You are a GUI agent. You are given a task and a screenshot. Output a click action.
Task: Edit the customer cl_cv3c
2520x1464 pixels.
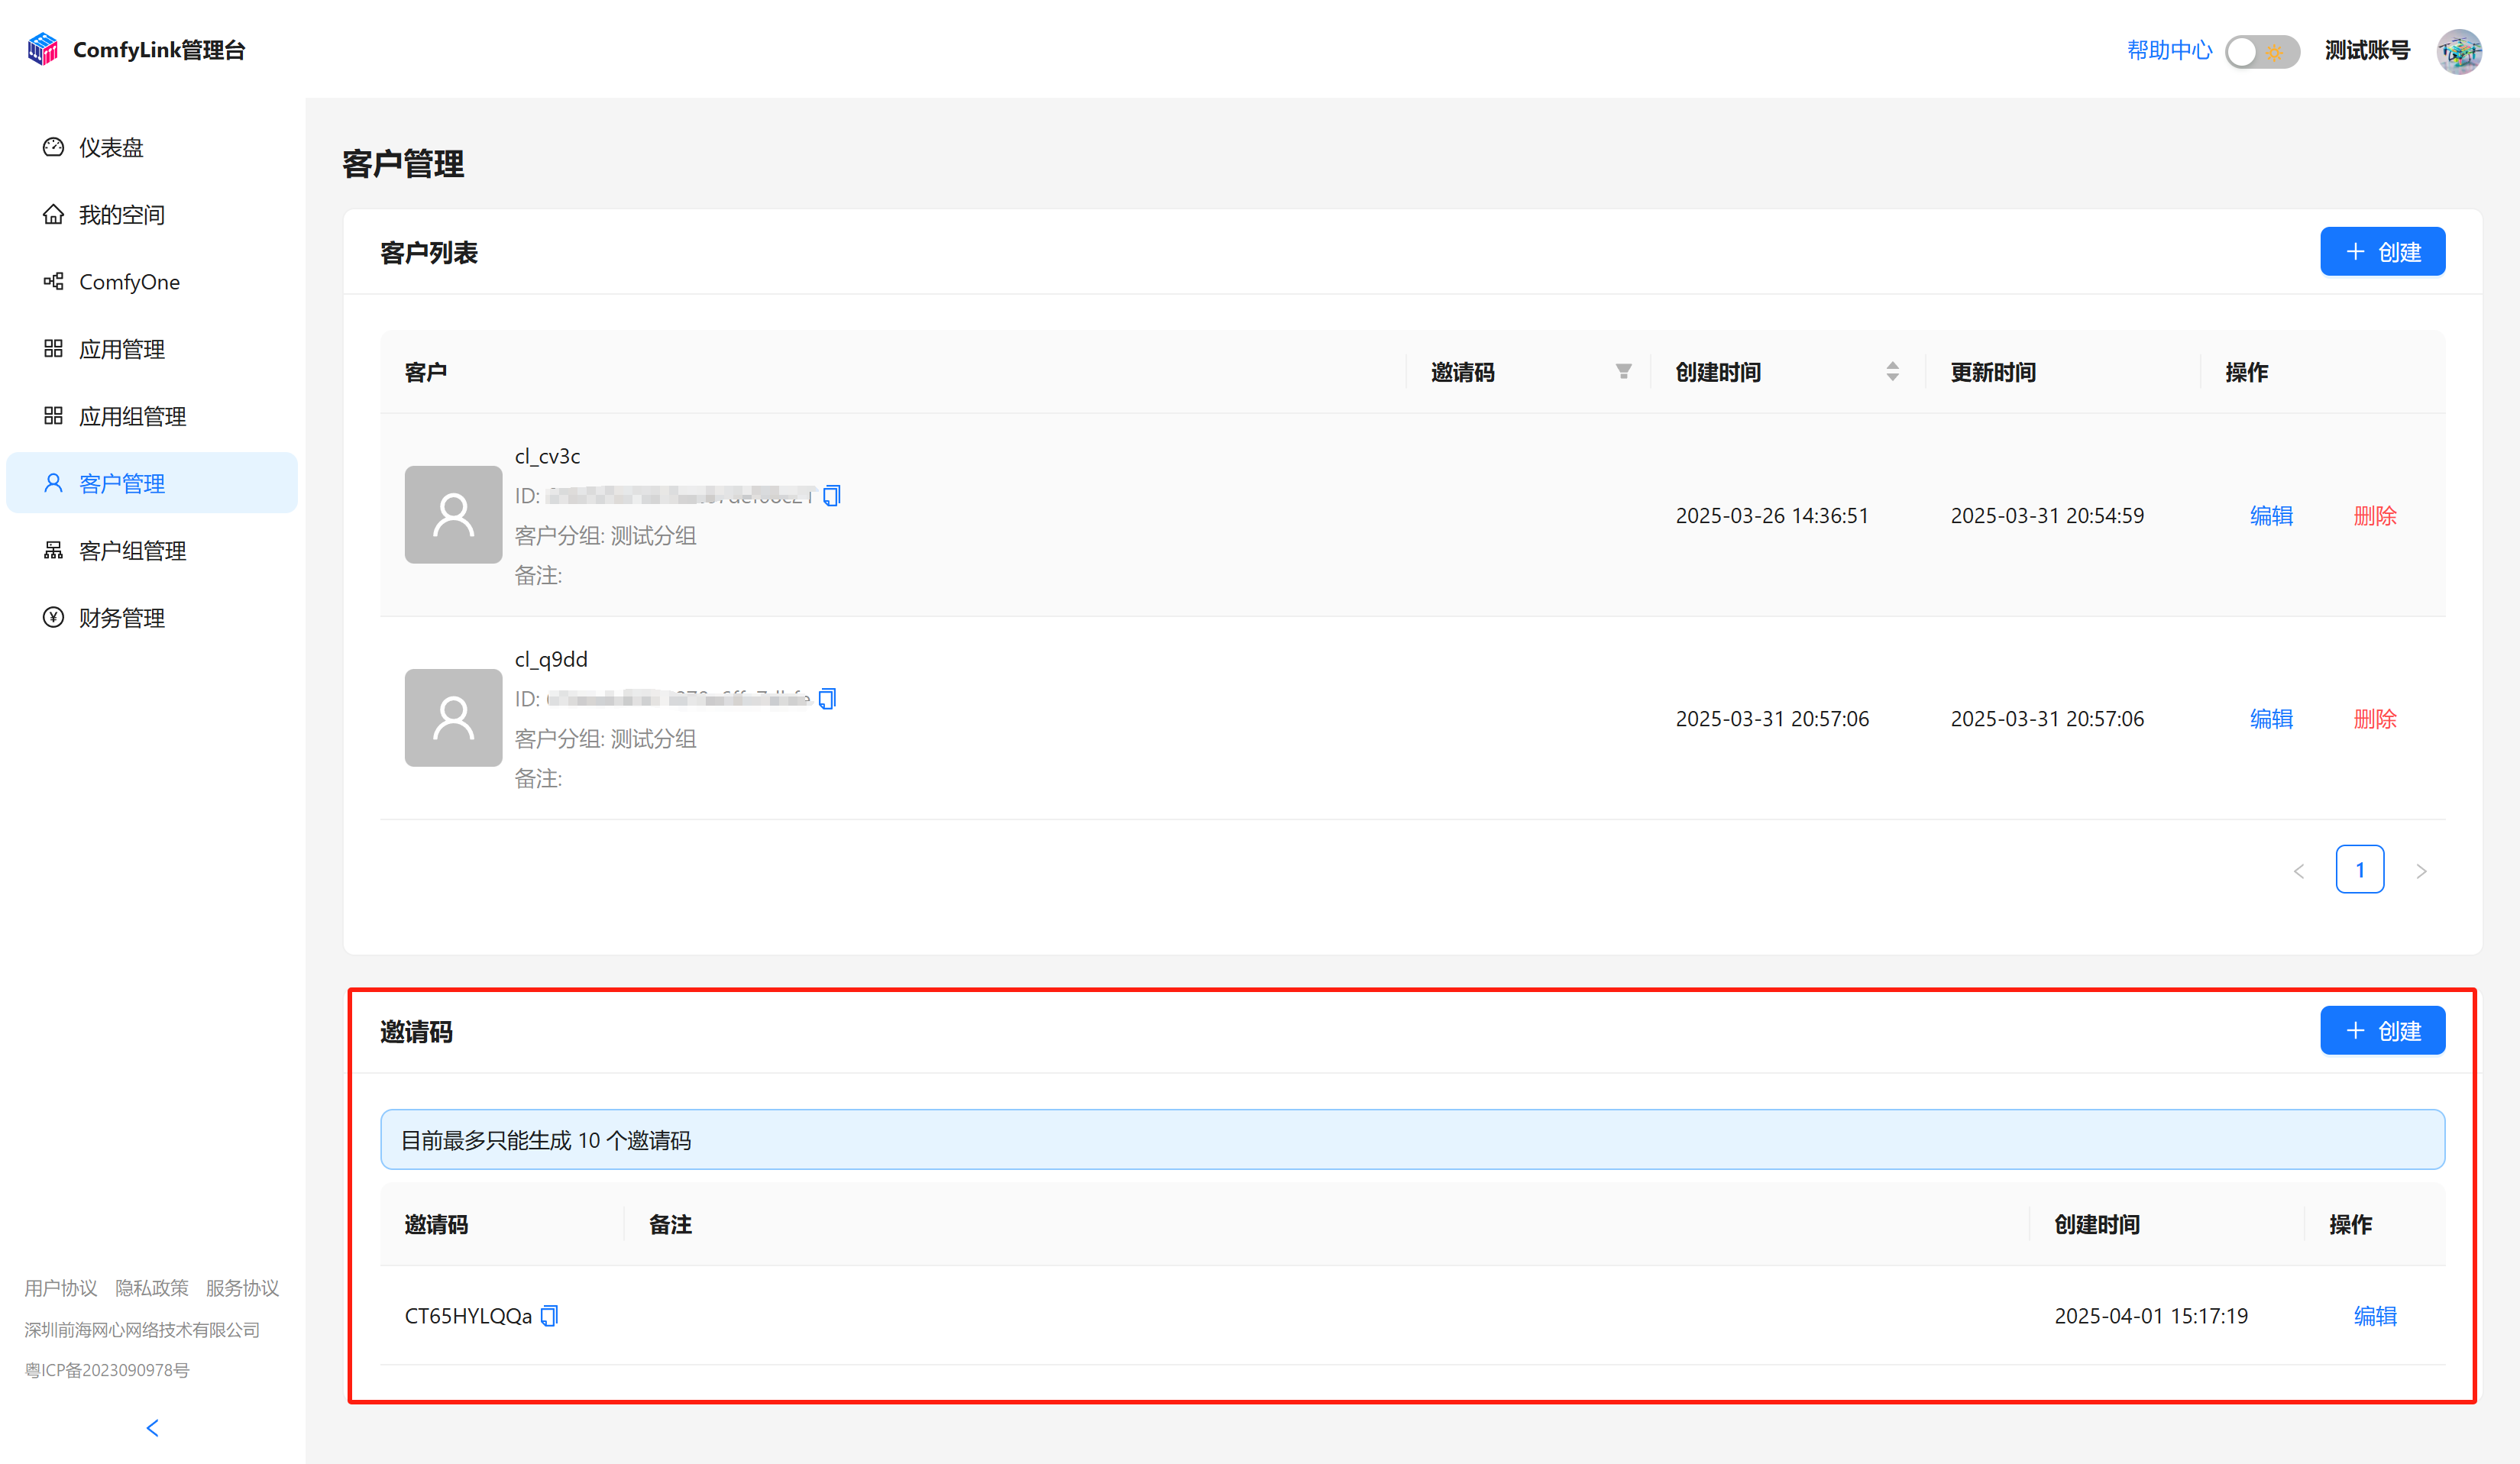click(2271, 516)
